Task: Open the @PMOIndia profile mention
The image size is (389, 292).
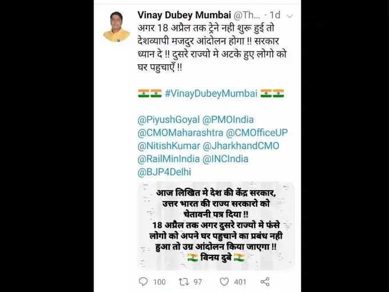Action: (228, 120)
